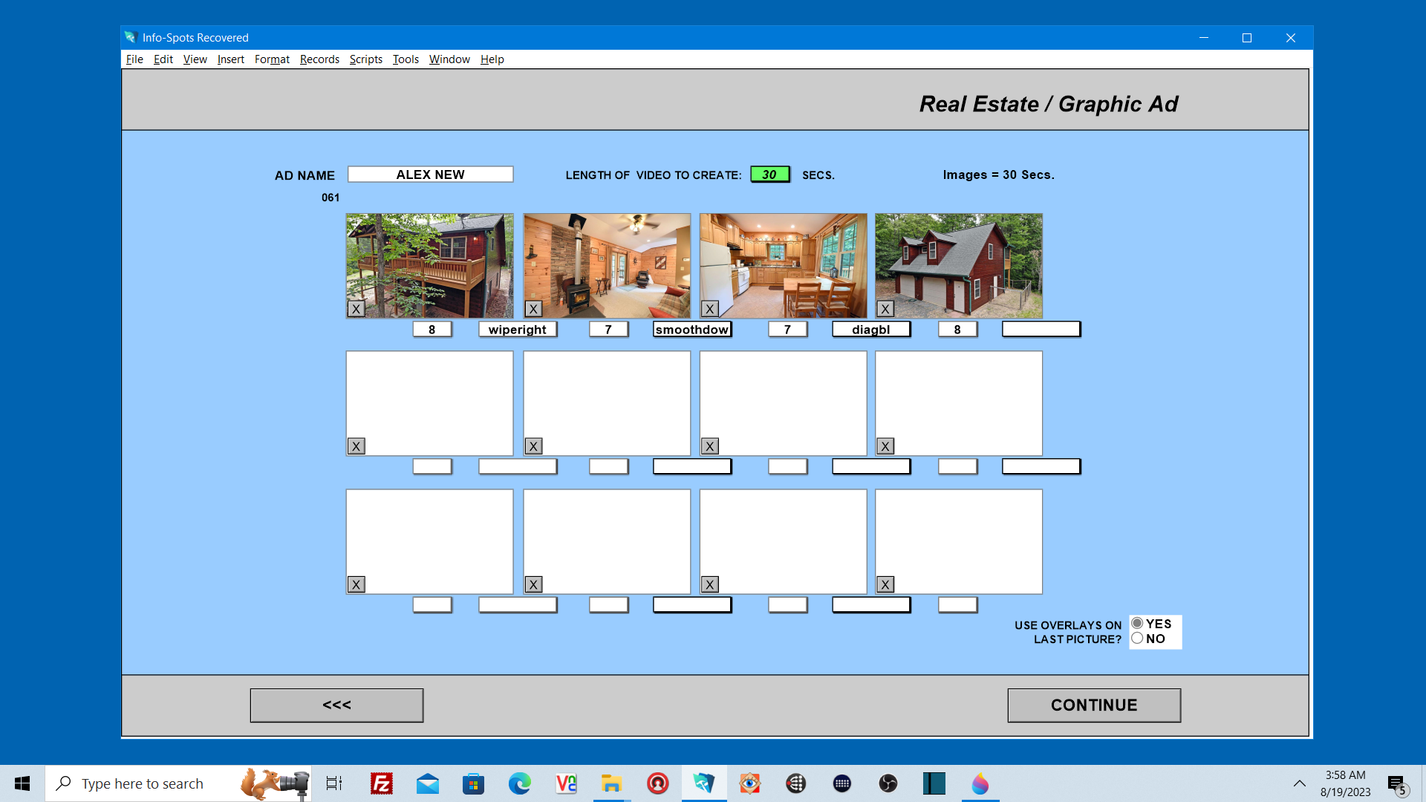Click the empty transition field after red garage photo
Screen dimensions: 1426x802
pyautogui.click(x=1041, y=329)
